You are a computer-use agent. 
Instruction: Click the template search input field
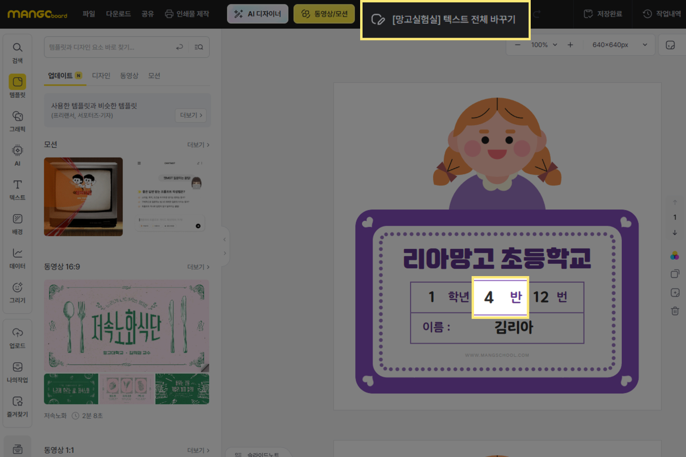click(x=110, y=47)
